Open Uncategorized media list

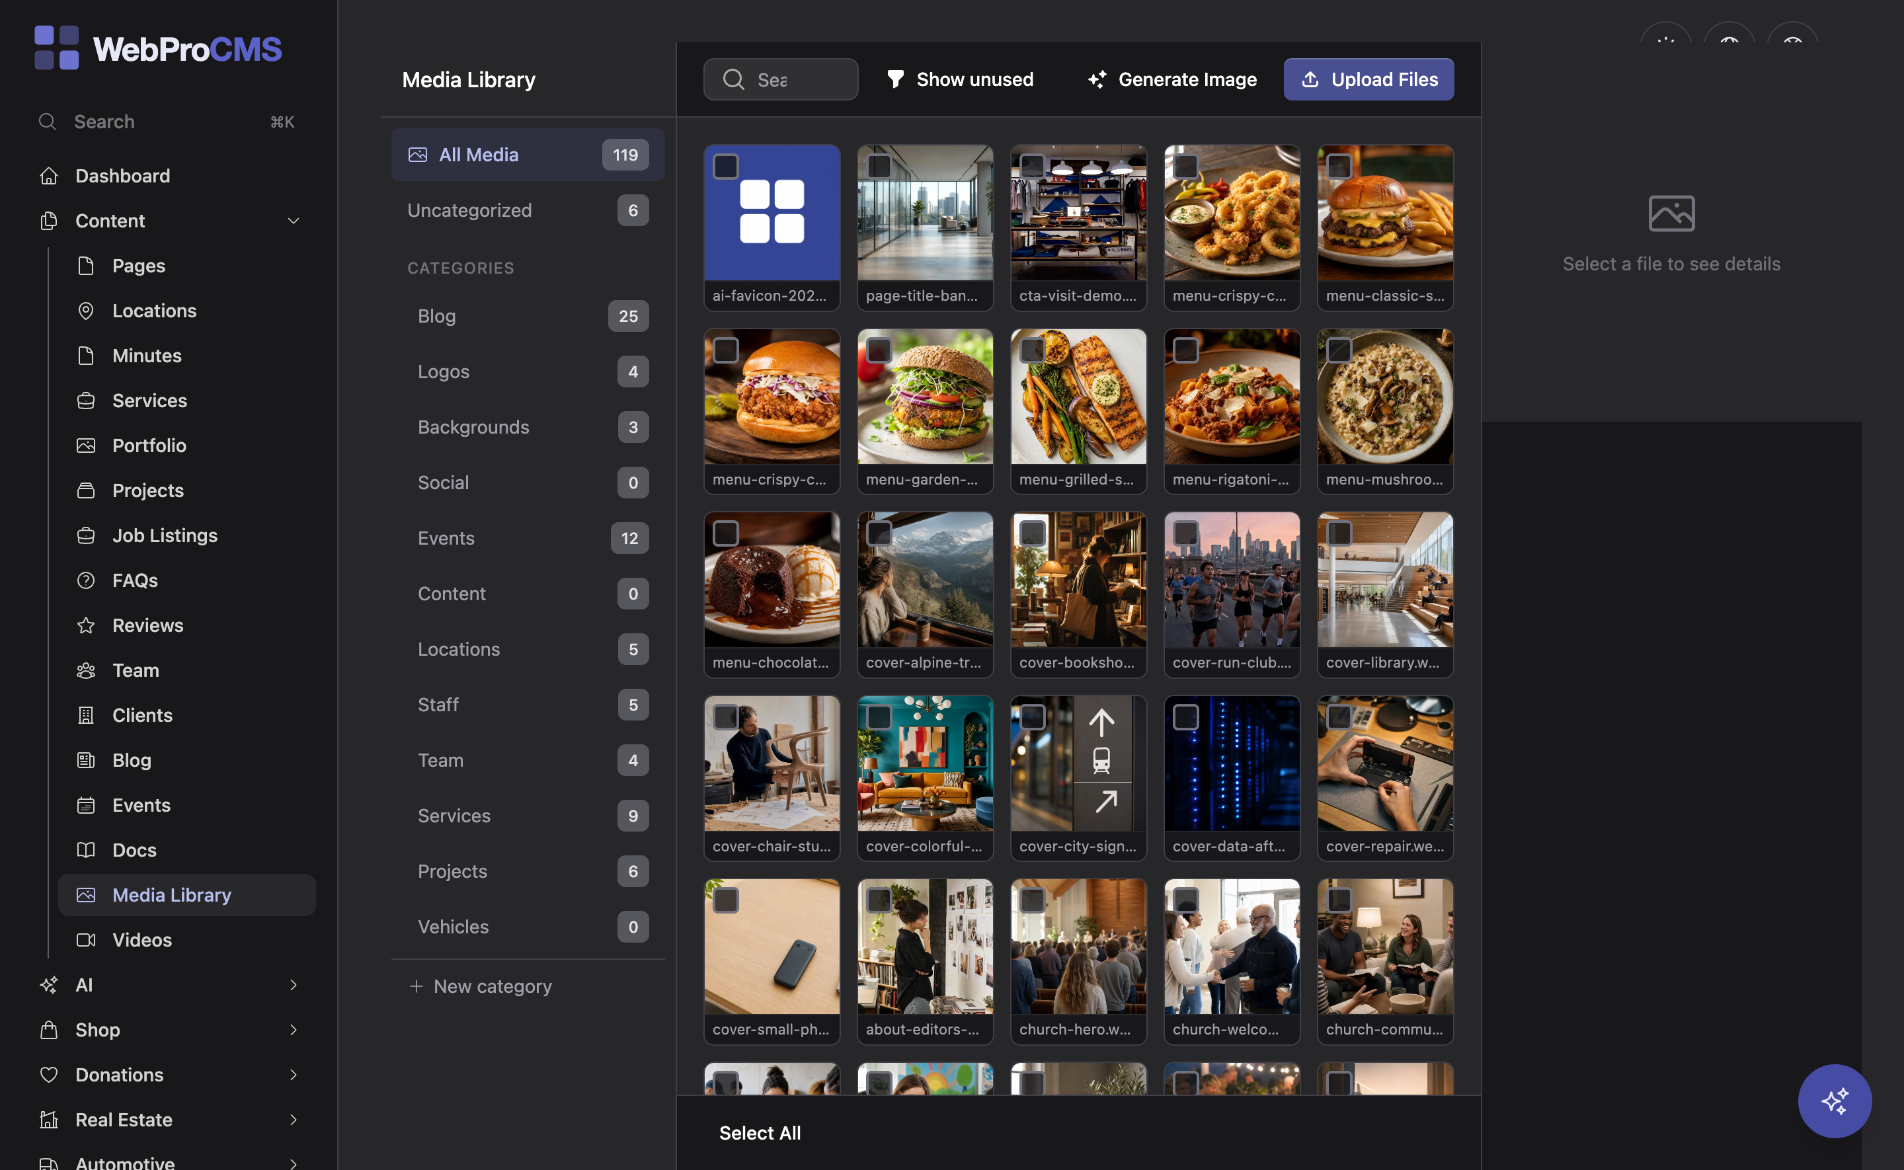(528, 210)
